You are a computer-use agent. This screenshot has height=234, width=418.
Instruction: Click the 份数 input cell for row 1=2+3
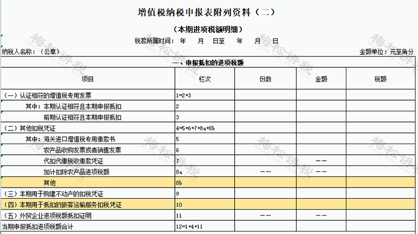click(266, 95)
